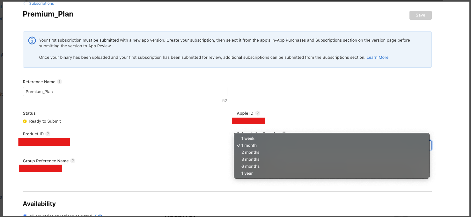Click the Product ID label
The width and height of the screenshot is (471, 217).
[x=33, y=134]
